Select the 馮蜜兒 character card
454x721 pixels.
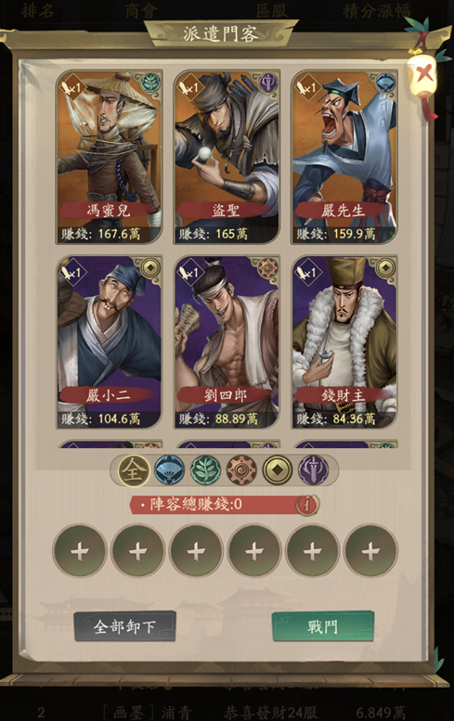coord(109,157)
